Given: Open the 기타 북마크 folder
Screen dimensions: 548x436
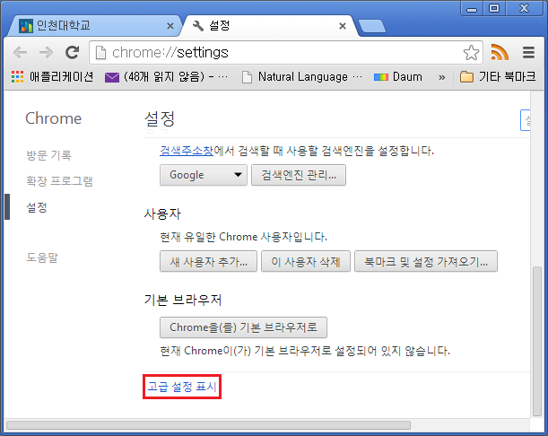Looking at the screenshot, I should pos(498,76).
